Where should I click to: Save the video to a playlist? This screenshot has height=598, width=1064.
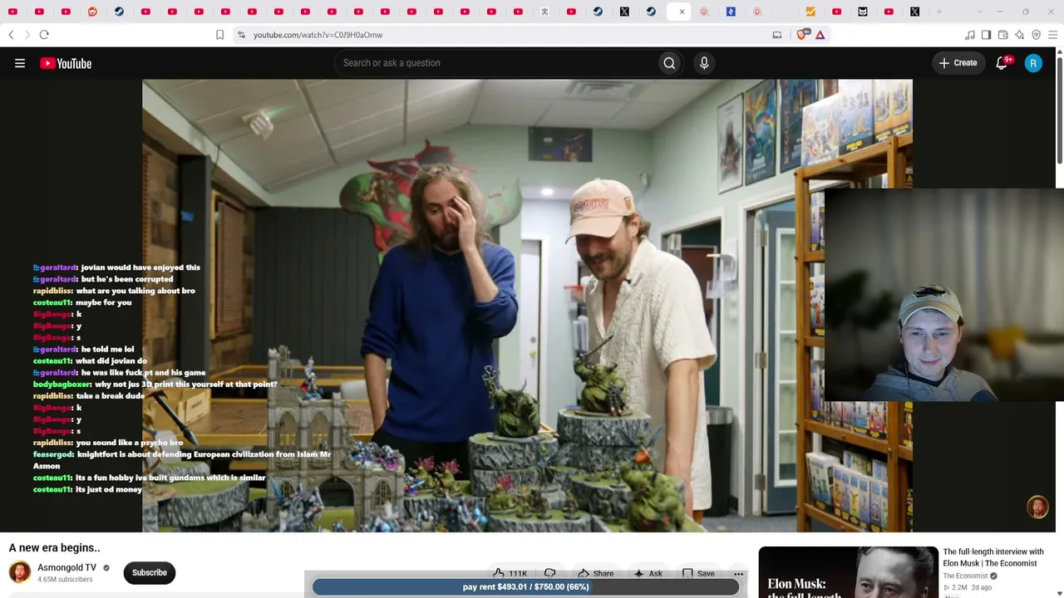pyautogui.click(x=698, y=573)
